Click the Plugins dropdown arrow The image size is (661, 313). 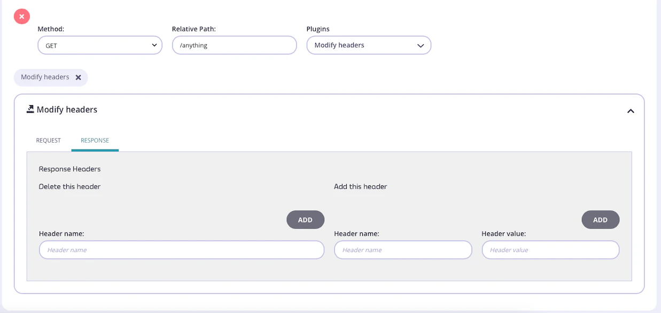point(421,45)
